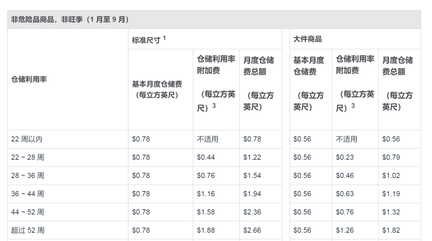
Task: Click the footnote 1 superscript beside 标准尺寸
Action: [164, 38]
